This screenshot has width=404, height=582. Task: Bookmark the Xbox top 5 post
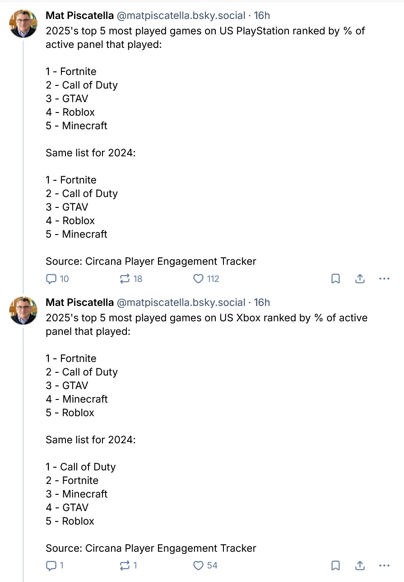tap(335, 565)
